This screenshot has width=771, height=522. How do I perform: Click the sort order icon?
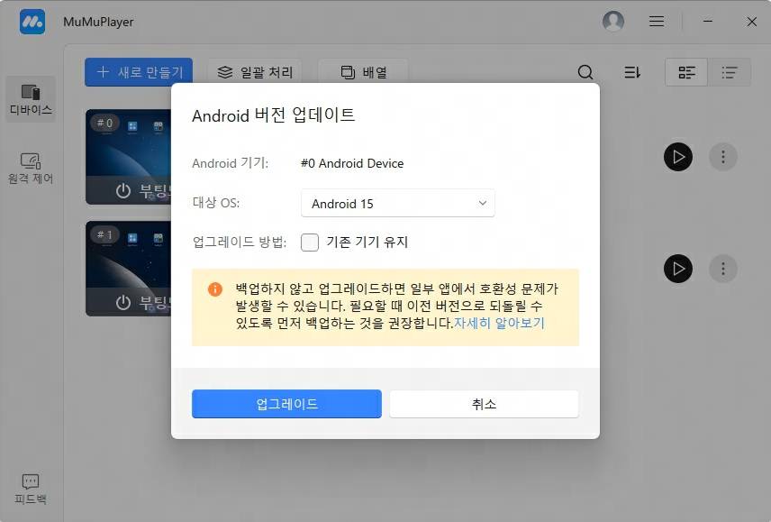632,72
